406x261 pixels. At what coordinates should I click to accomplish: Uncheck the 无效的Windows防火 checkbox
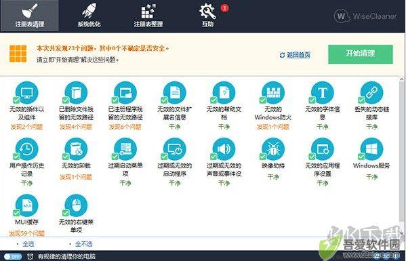262,100
